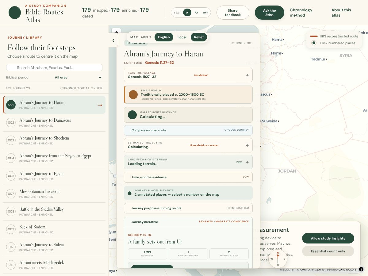Collapse the sidebar with the chevron handle

click(113, 40)
